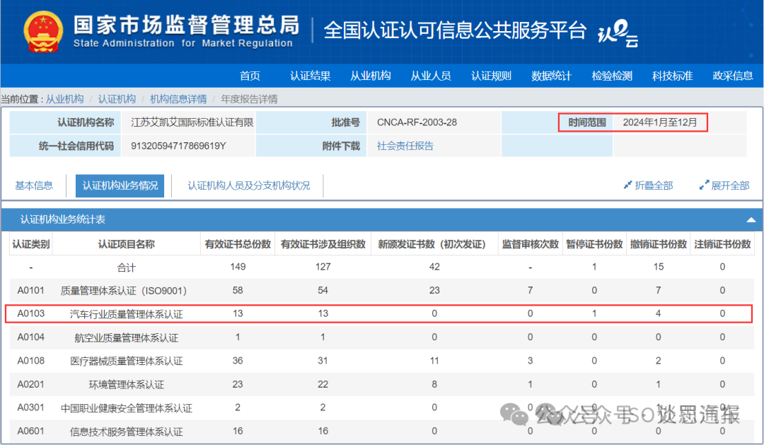
Task: Open the 从业机构 menu
Action: (x=370, y=76)
